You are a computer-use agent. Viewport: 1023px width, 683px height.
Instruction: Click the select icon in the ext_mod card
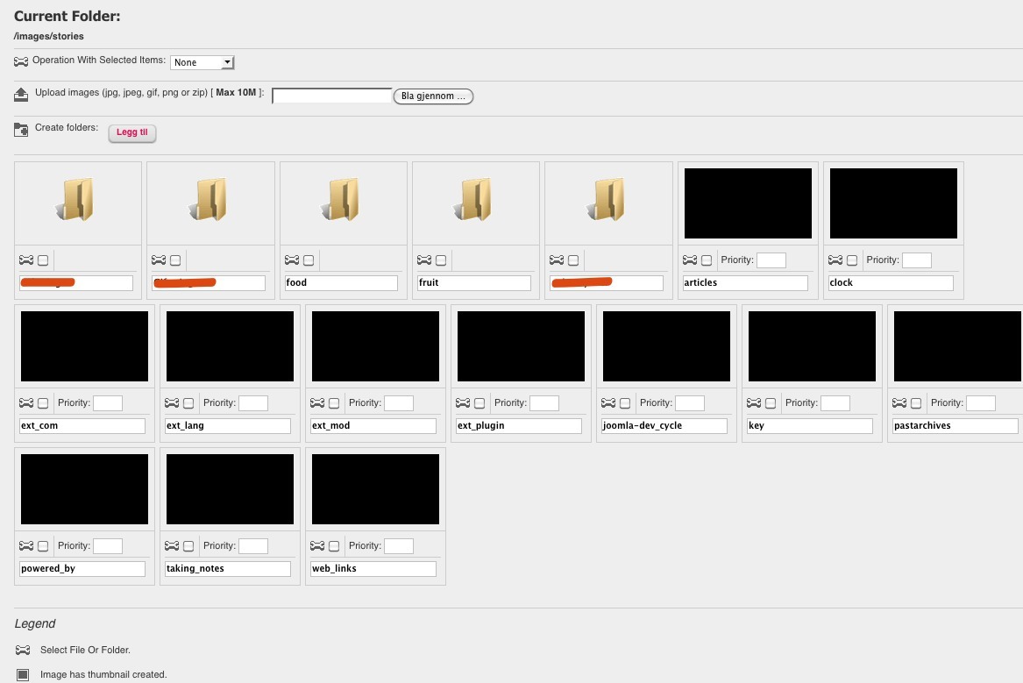pyautogui.click(x=317, y=403)
